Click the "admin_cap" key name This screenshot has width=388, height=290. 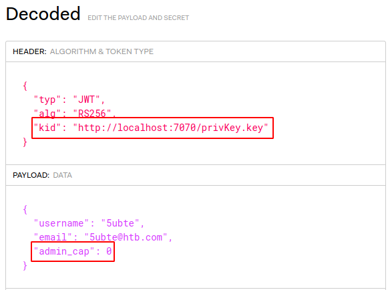click(x=64, y=251)
